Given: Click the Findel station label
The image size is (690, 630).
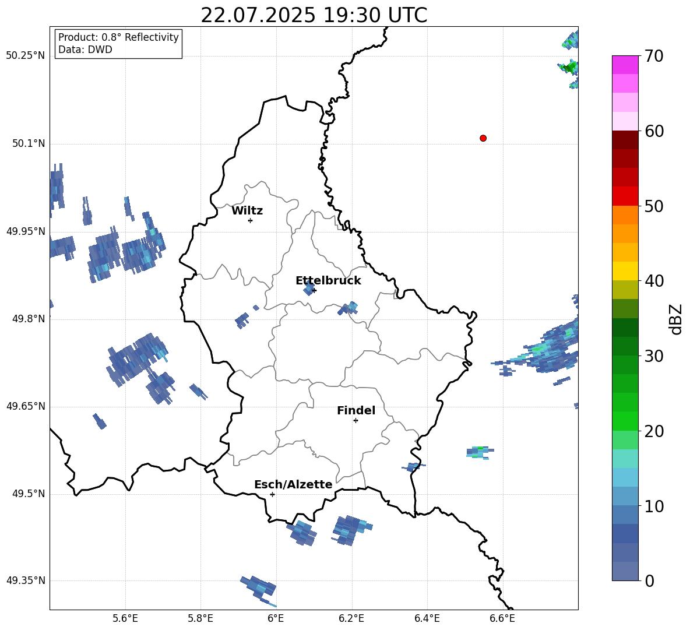Looking at the screenshot, I should pos(356,410).
